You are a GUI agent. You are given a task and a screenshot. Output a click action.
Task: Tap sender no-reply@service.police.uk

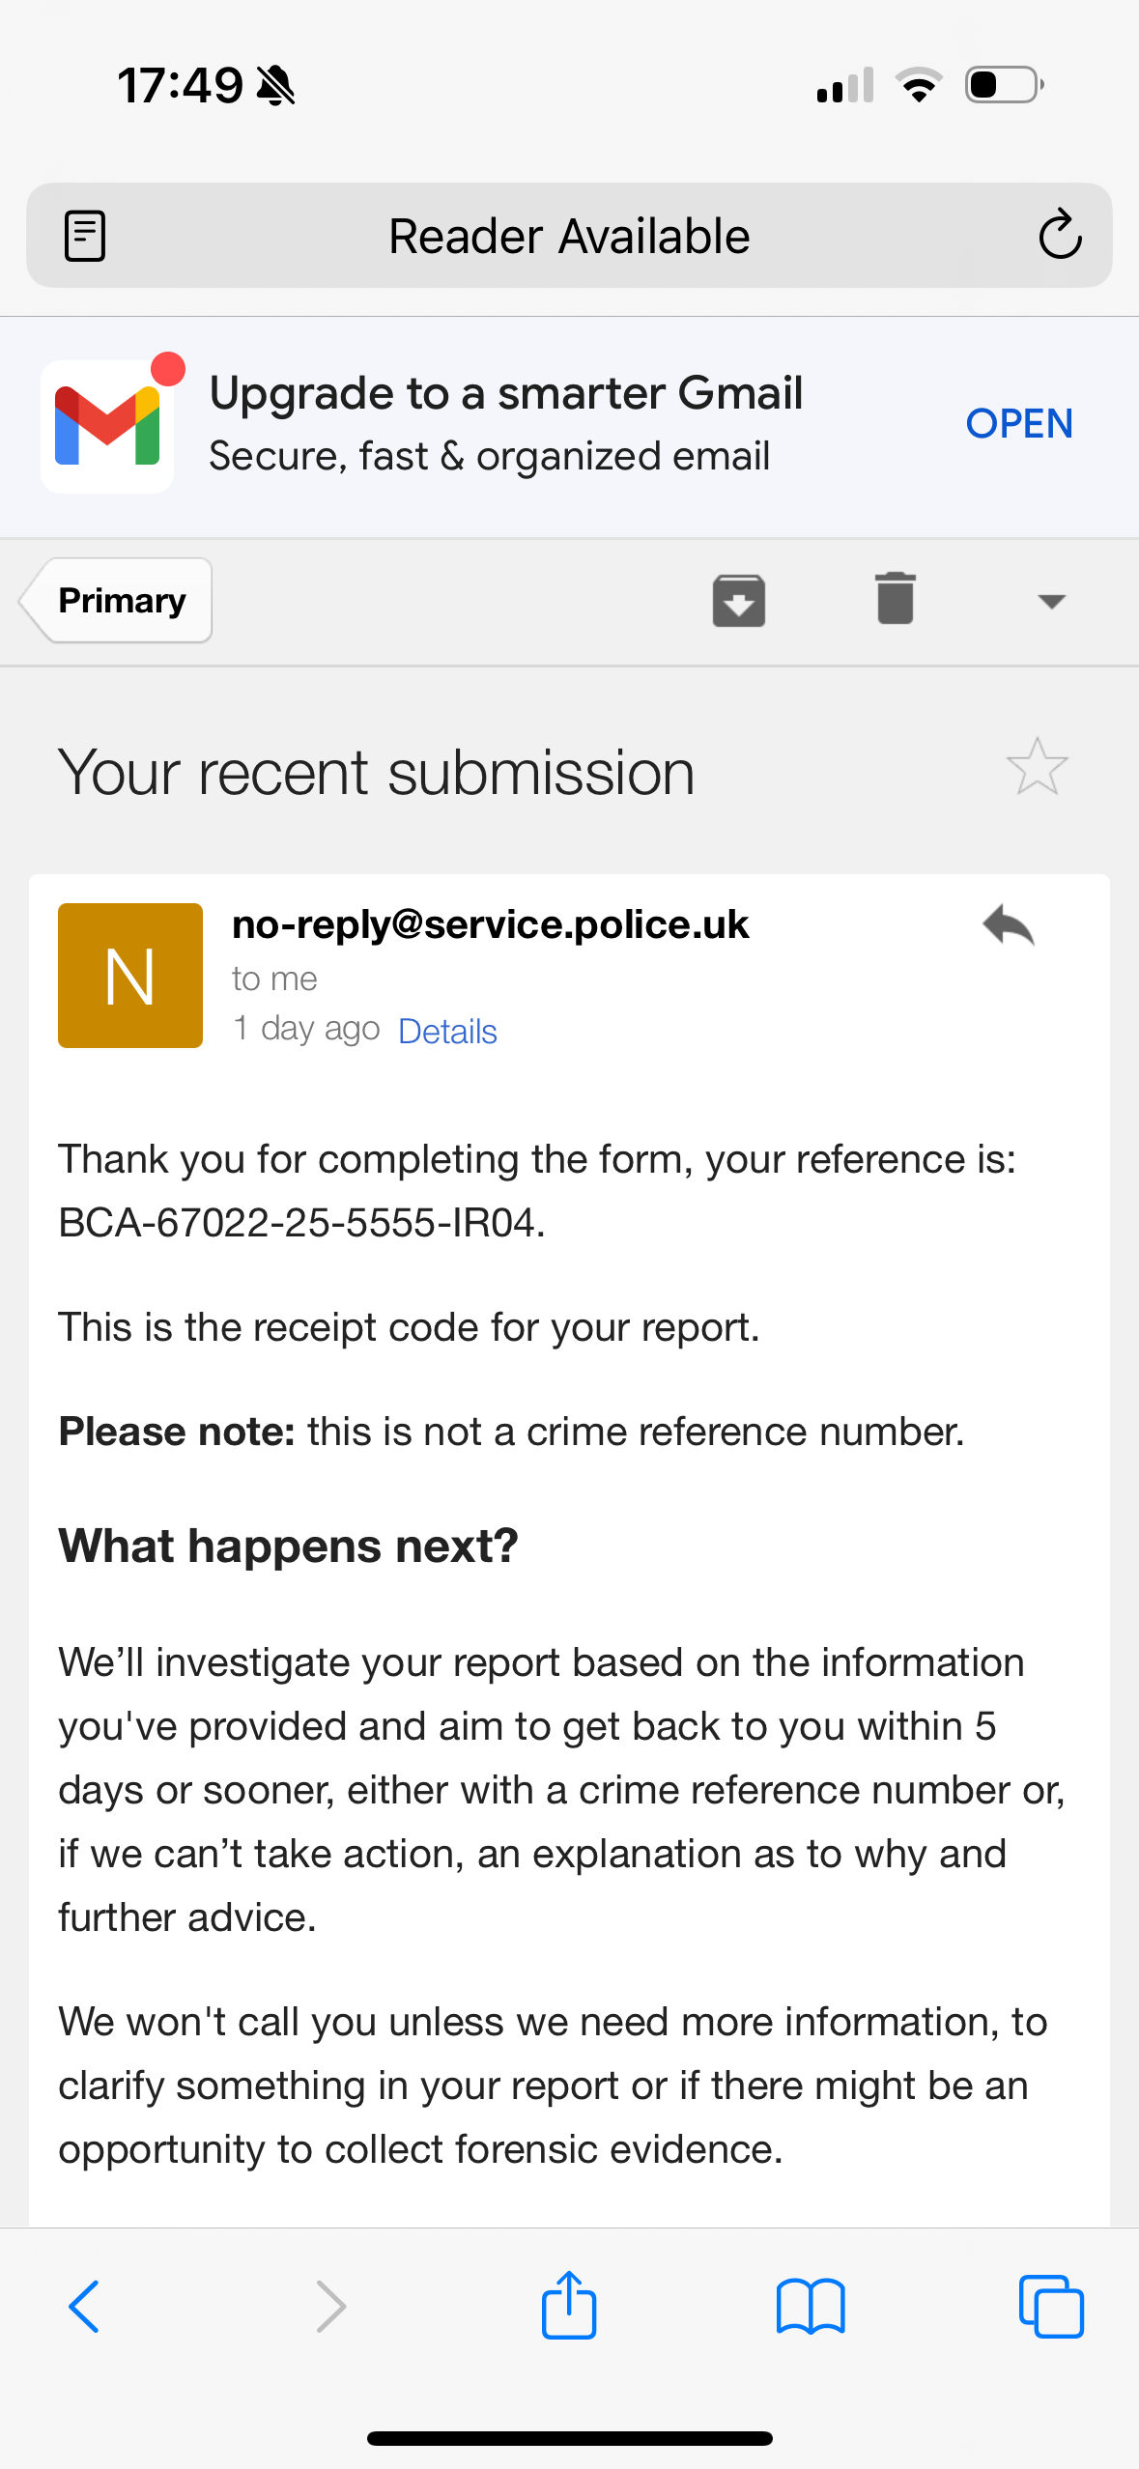click(490, 924)
